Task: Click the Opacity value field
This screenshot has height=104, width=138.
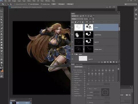Action: point(90,19)
